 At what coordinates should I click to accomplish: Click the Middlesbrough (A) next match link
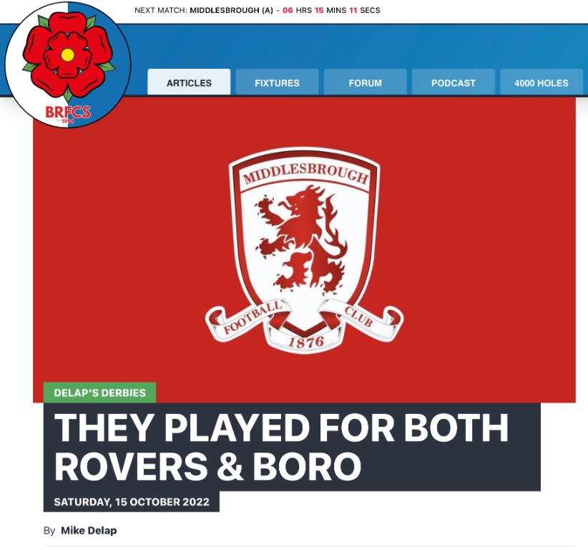pos(231,11)
